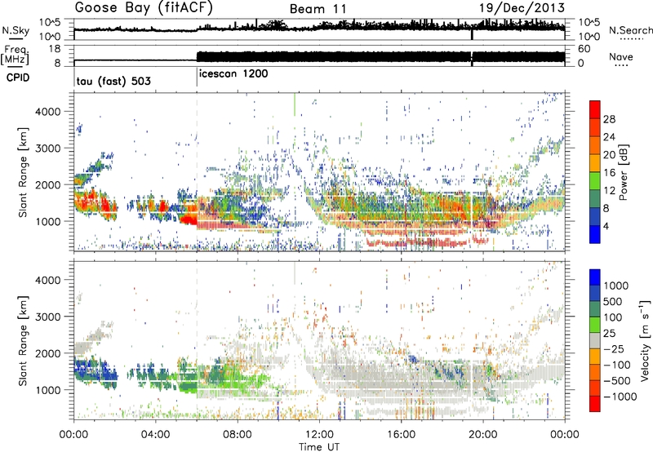Click the Beam 11 label

(x=318, y=9)
